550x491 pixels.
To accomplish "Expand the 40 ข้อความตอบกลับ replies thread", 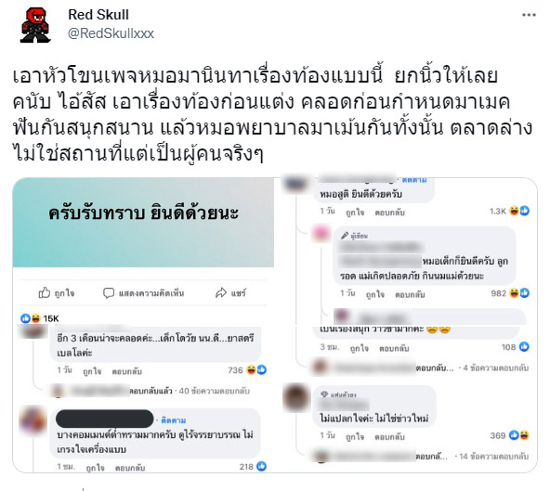I will [214, 391].
